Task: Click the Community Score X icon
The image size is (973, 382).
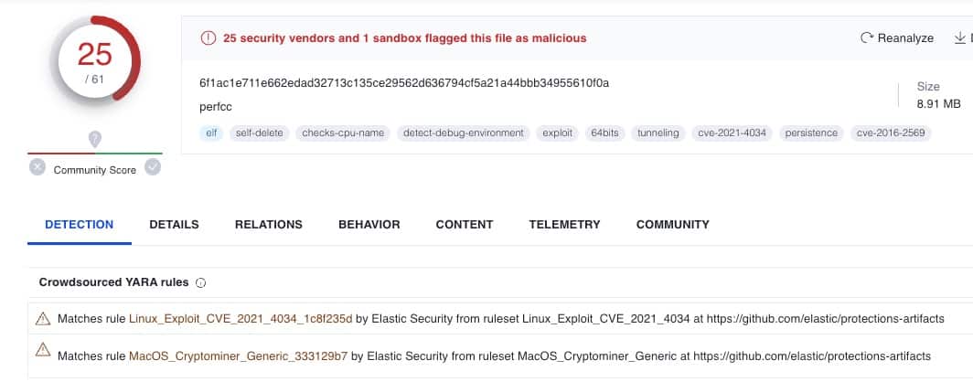Action: click(37, 167)
